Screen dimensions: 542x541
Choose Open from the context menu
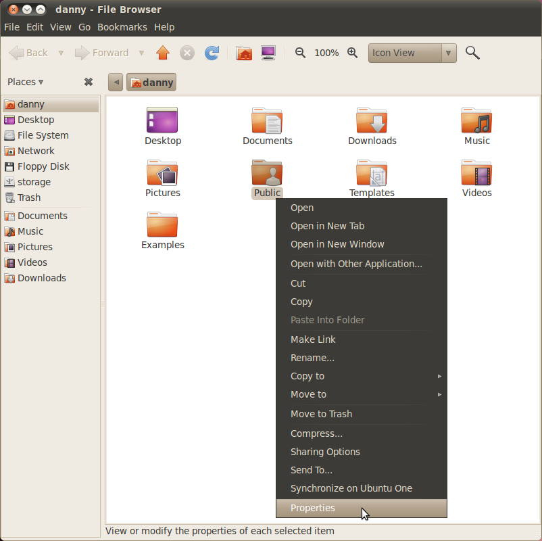click(362, 208)
